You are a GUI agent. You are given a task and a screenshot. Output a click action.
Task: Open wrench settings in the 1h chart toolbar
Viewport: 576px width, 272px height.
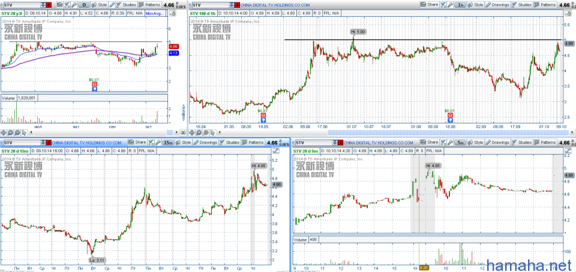[x=450, y=5]
